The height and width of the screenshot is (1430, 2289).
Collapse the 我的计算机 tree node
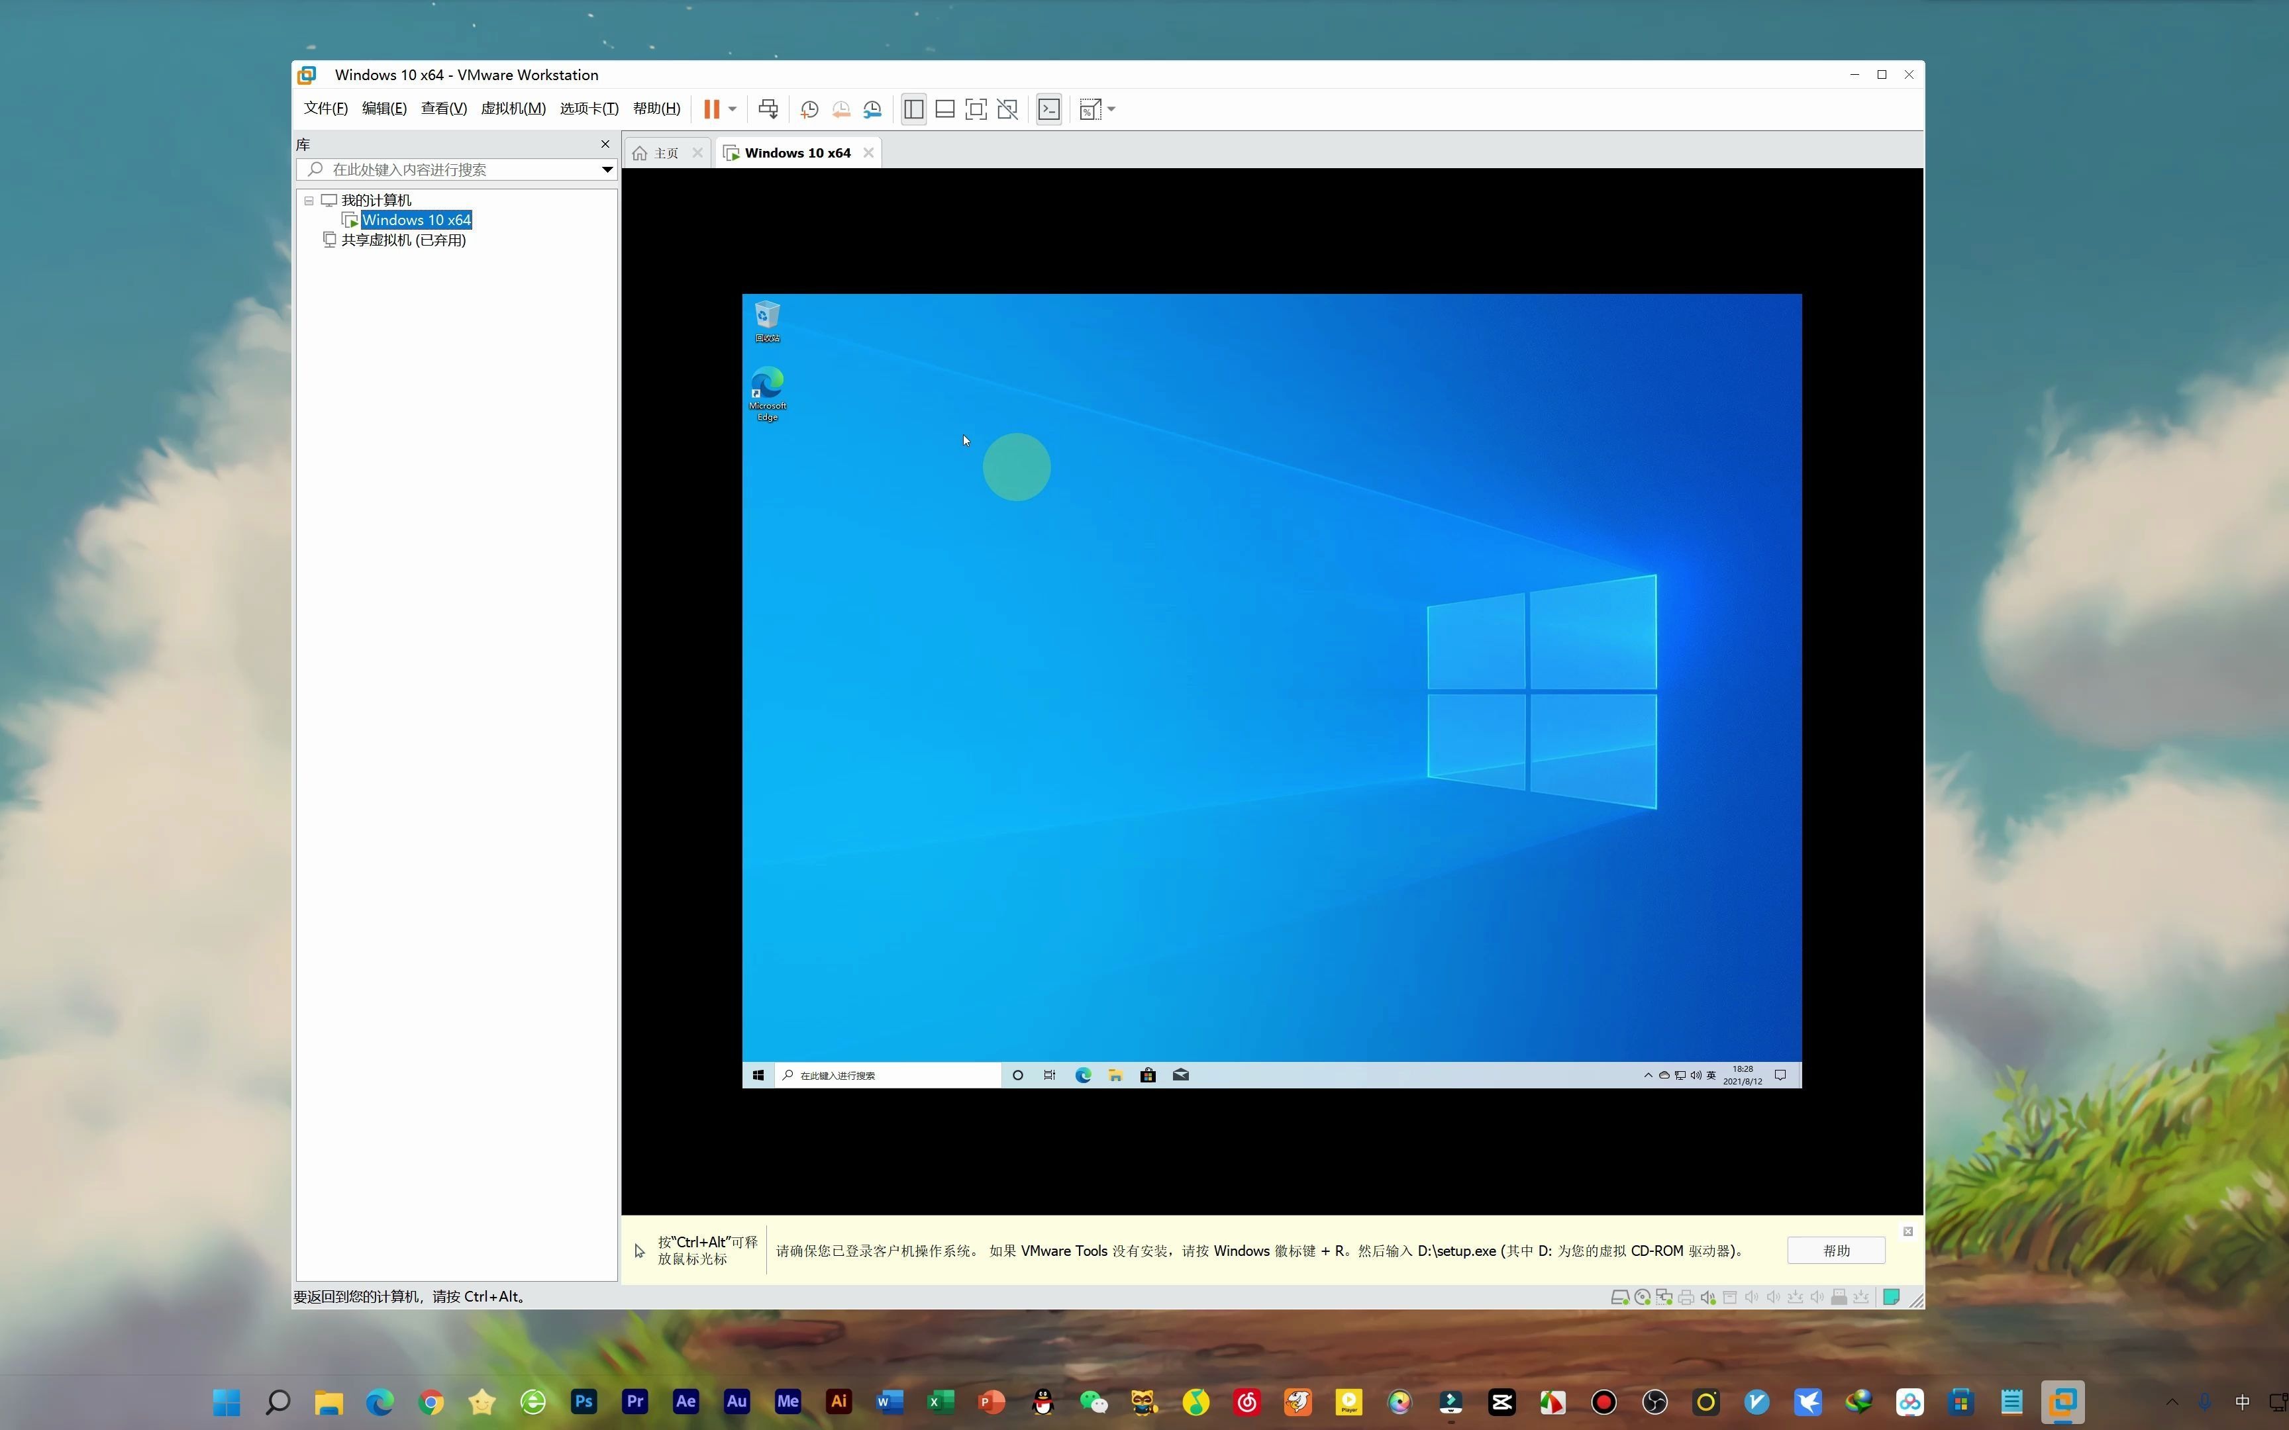click(309, 201)
